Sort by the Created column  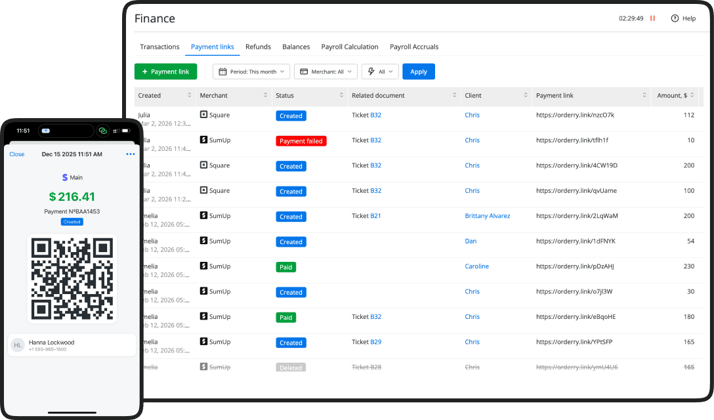pos(190,96)
